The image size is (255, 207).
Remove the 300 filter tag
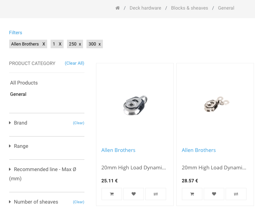click(x=99, y=44)
